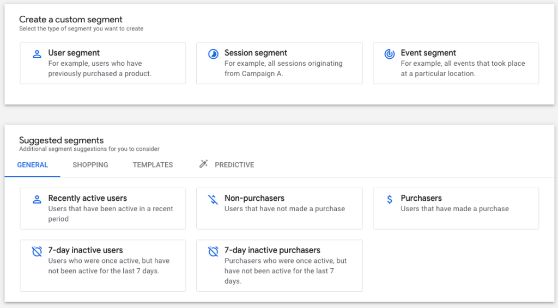Click the crossed-out dollar Non-purchasers icon

click(213, 199)
